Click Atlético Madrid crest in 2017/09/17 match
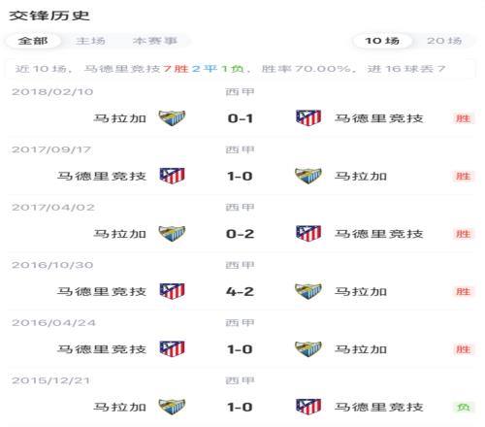485x427 pixels. pyautogui.click(x=173, y=176)
